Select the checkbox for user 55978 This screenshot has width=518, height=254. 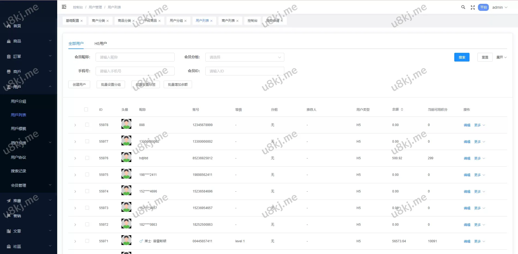click(x=87, y=125)
